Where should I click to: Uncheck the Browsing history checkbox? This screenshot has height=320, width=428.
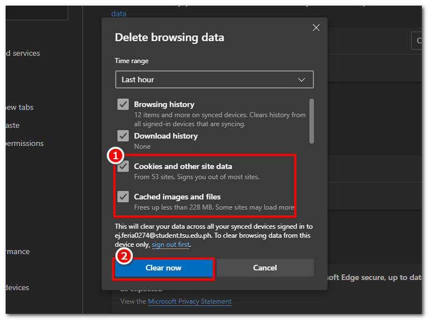[123, 105]
